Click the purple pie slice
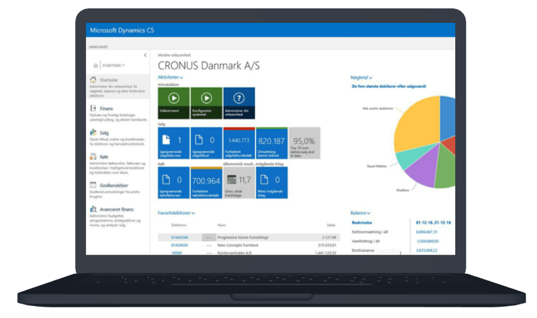The height and width of the screenshot is (318, 537). click(422, 167)
